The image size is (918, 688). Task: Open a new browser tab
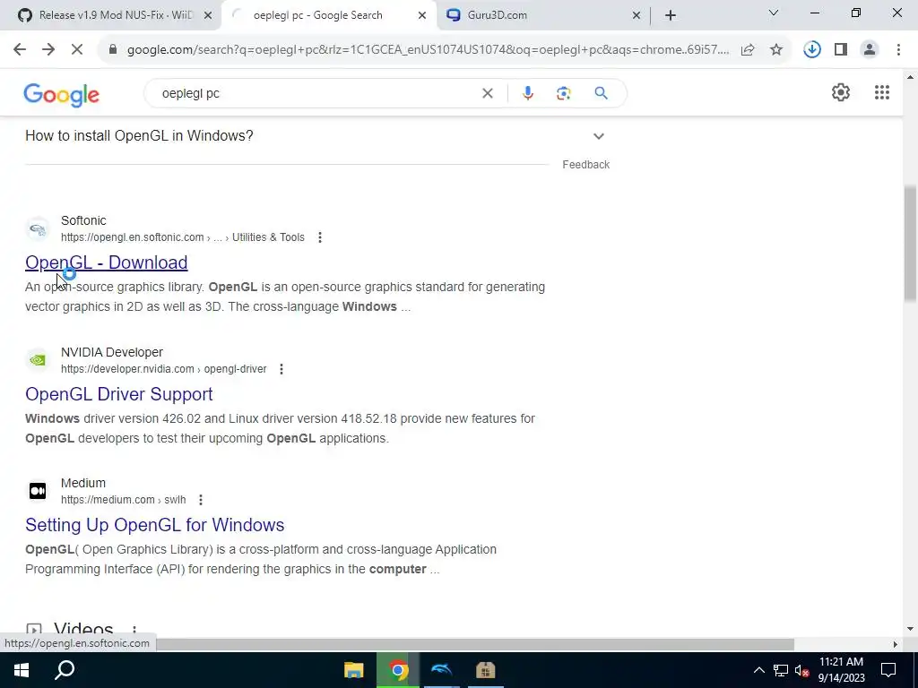pyautogui.click(x=671, y=15)
